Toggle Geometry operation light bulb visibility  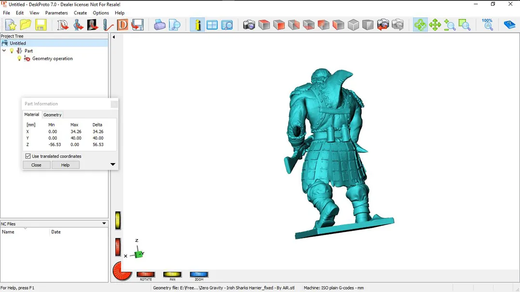(20, 59)
